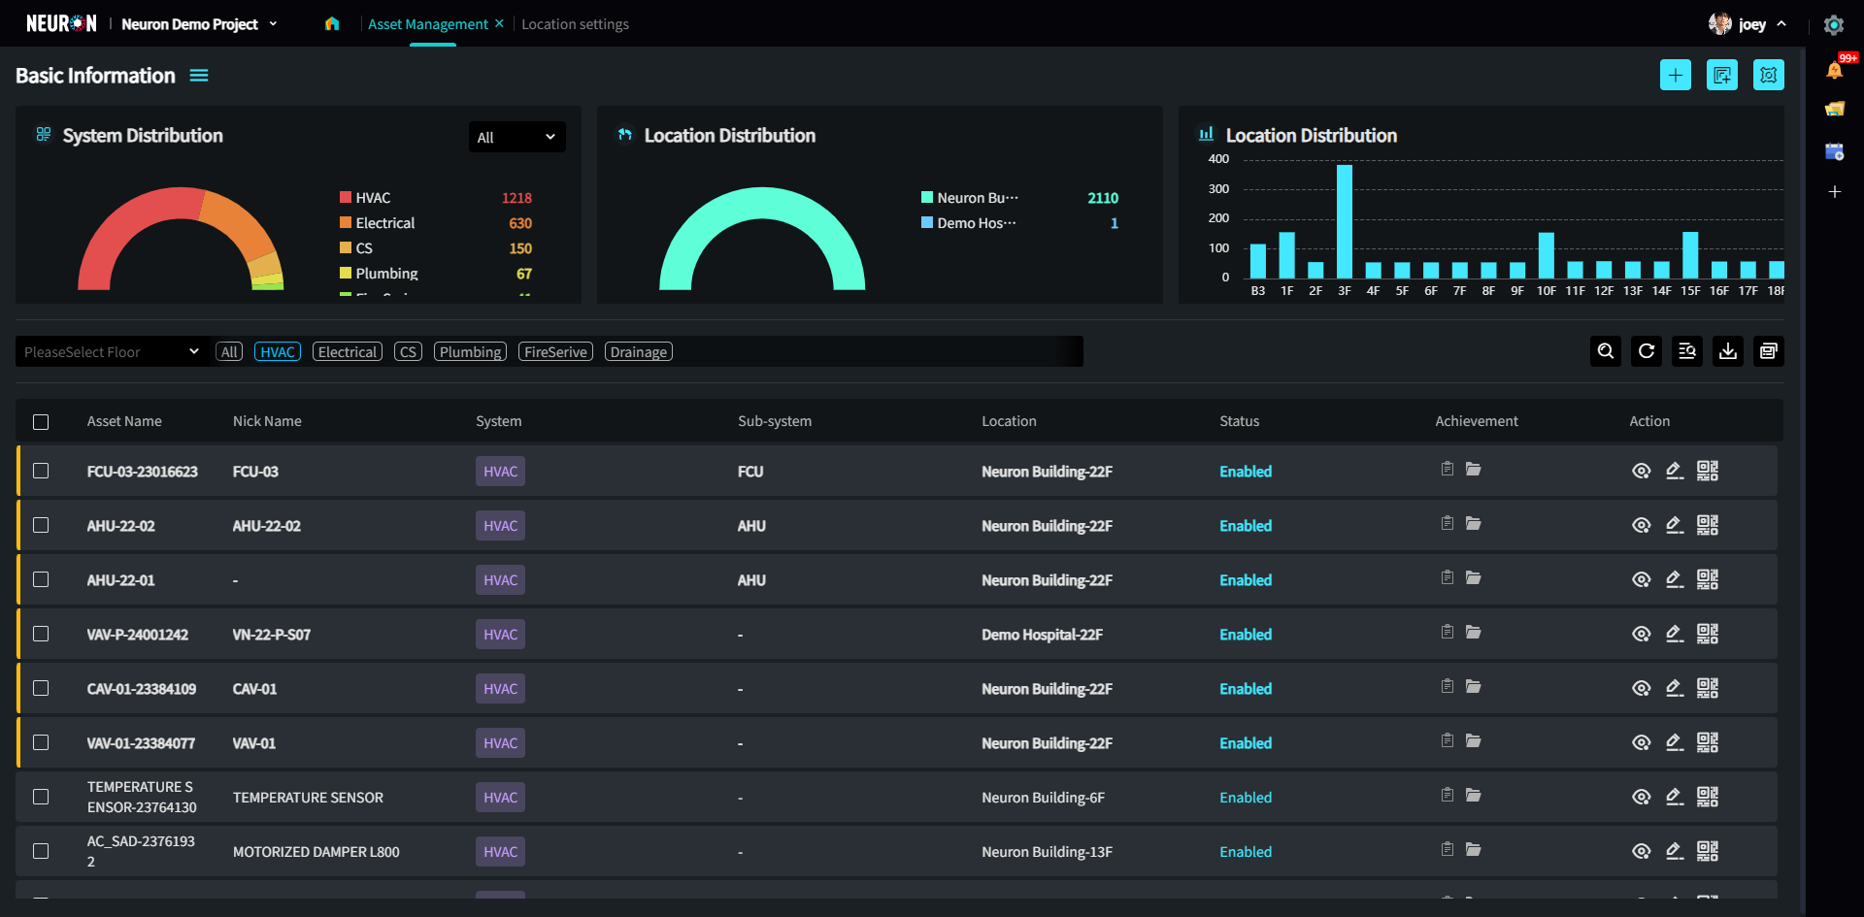Close the Asset Management tab
The height and width of the screenshot is (917, 1864).
(499, 23)
